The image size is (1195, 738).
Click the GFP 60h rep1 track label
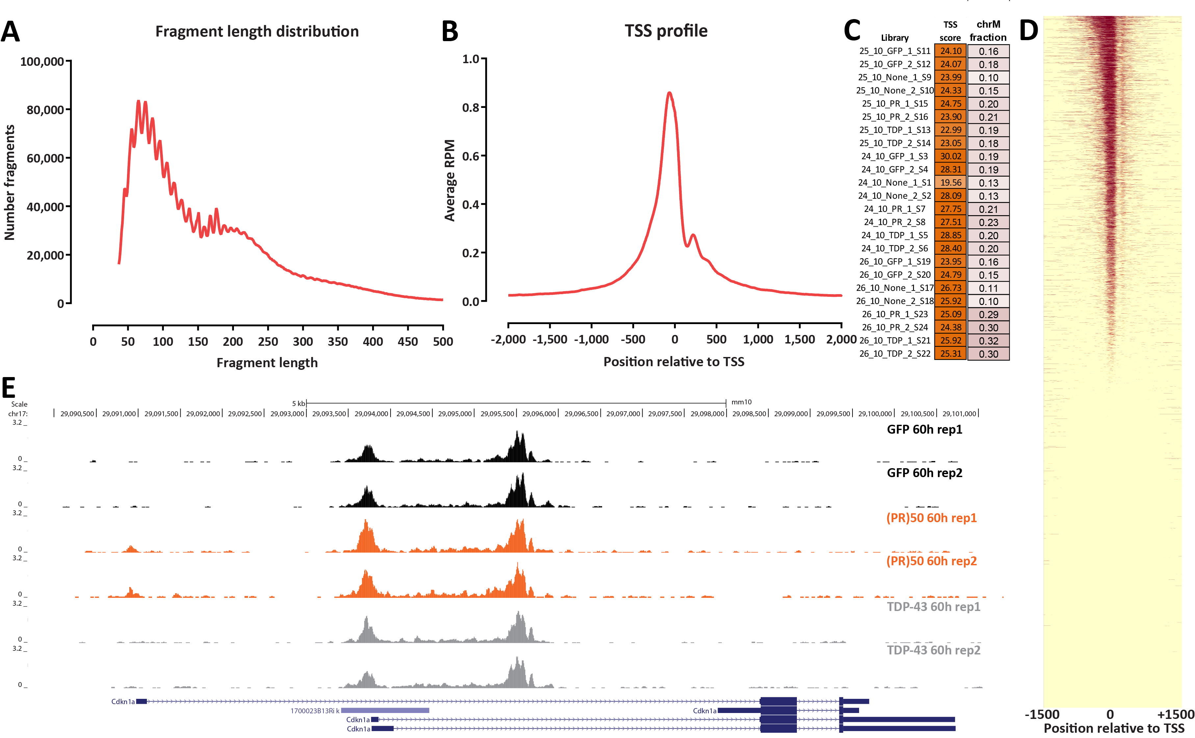coord(924,429)
